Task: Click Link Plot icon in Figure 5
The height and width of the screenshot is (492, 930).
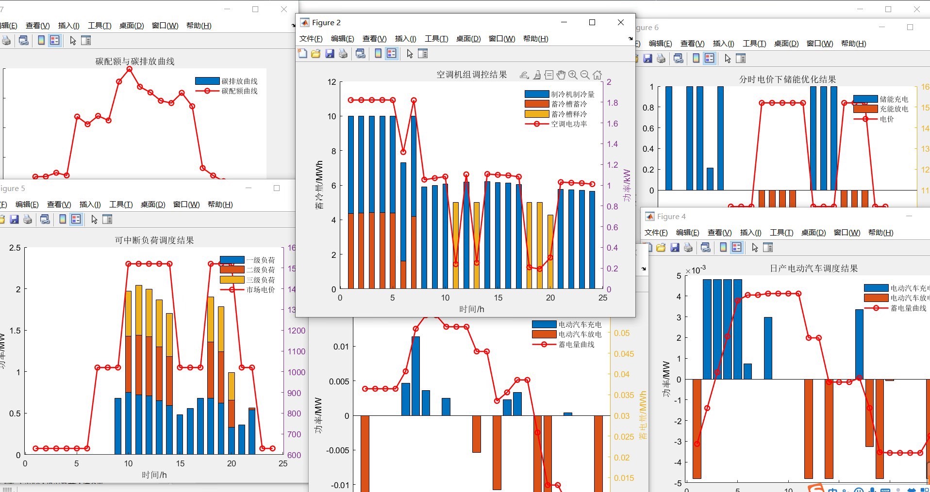Action: (x=45, y=220)
